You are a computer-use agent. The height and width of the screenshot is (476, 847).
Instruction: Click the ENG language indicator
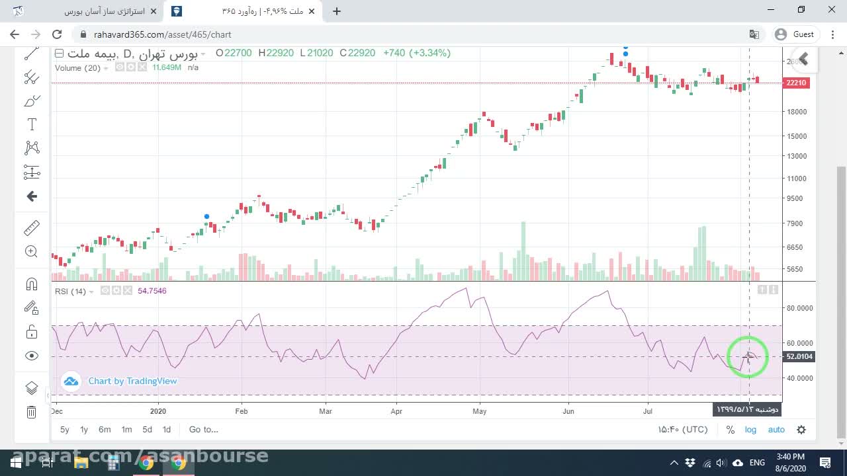757,463
